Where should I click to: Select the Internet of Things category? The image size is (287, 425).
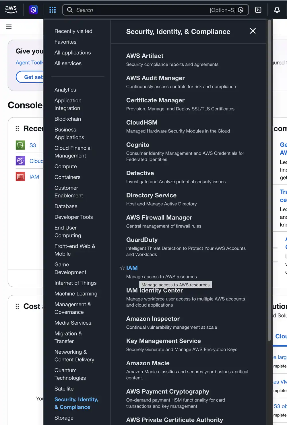pyautogui.click(x=75, y=283)
